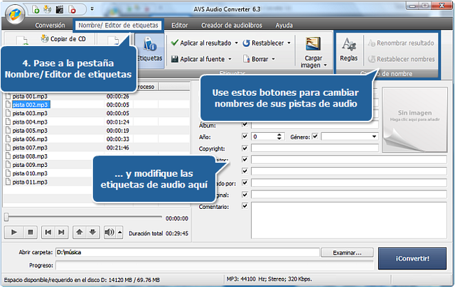Click the Restablecer tags button
The height and width of the screenshot is (287, 455).
click(263, 43)
